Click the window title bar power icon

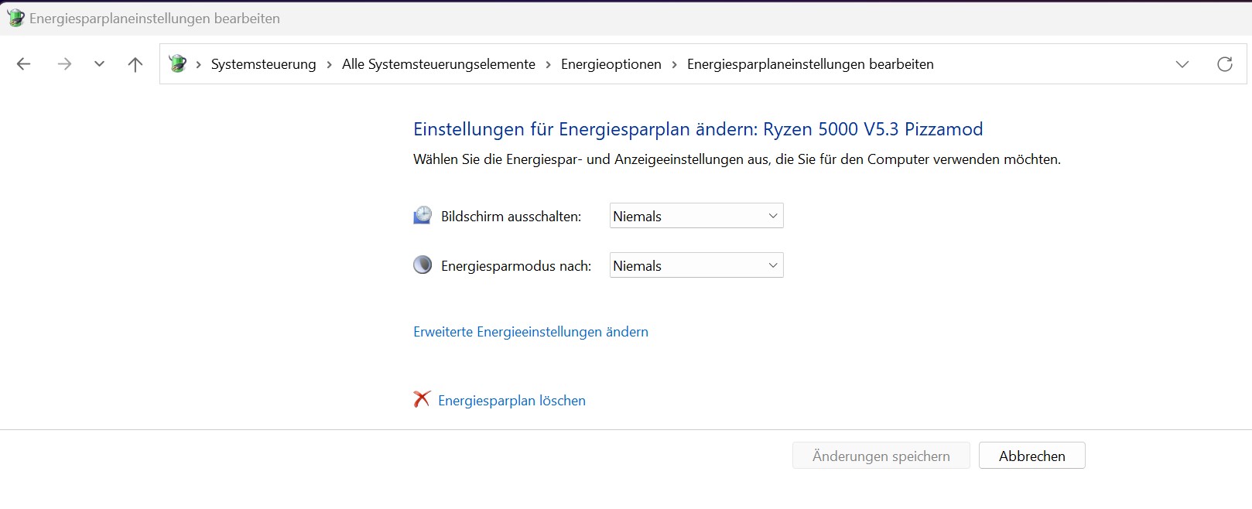tap(15, 18)
